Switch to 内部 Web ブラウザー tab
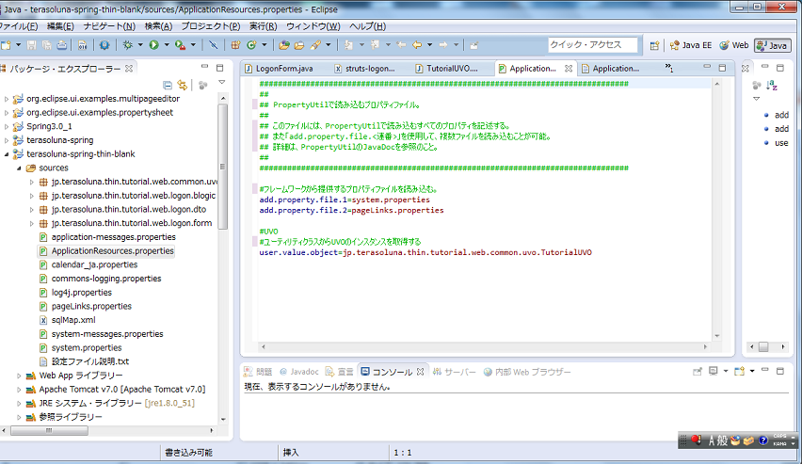The width and height of the screenshot is (802, 464). (527, 372)
